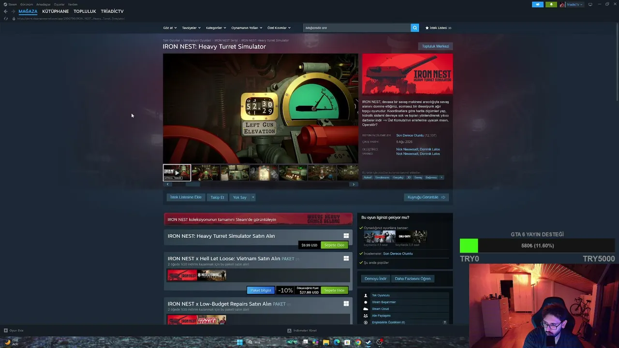Open the Kategoriler dropdown
Viewport: 619px width, 348px height.
click(x=216, y=28)
